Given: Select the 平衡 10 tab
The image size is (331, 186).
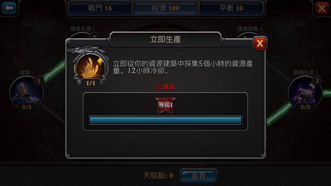Looking at the screenshot, I should click(x=231, y=8).
